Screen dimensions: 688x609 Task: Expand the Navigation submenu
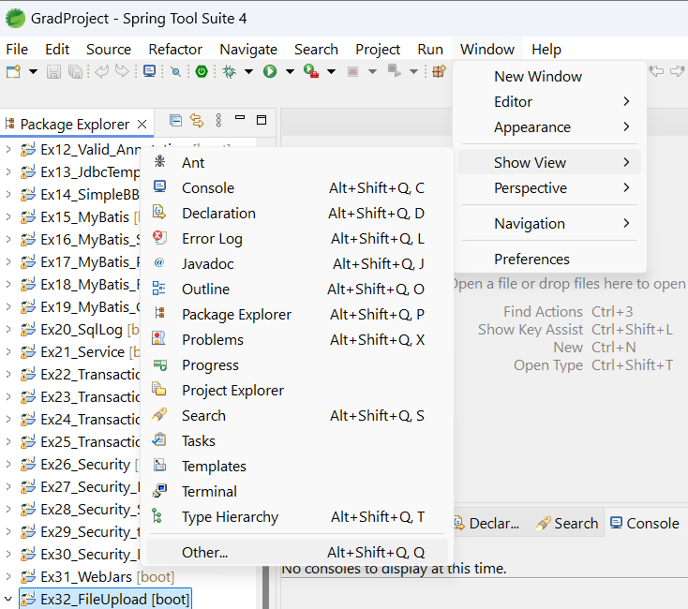[x=549, y=224]
